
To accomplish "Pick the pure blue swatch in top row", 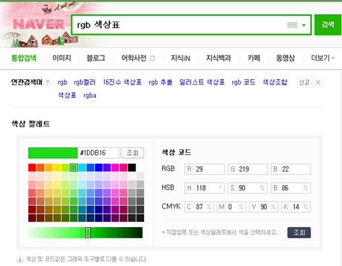I will pos(99,168).
